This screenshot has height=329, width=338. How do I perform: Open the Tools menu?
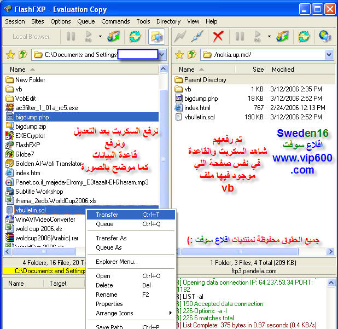[x=143, y=21]
